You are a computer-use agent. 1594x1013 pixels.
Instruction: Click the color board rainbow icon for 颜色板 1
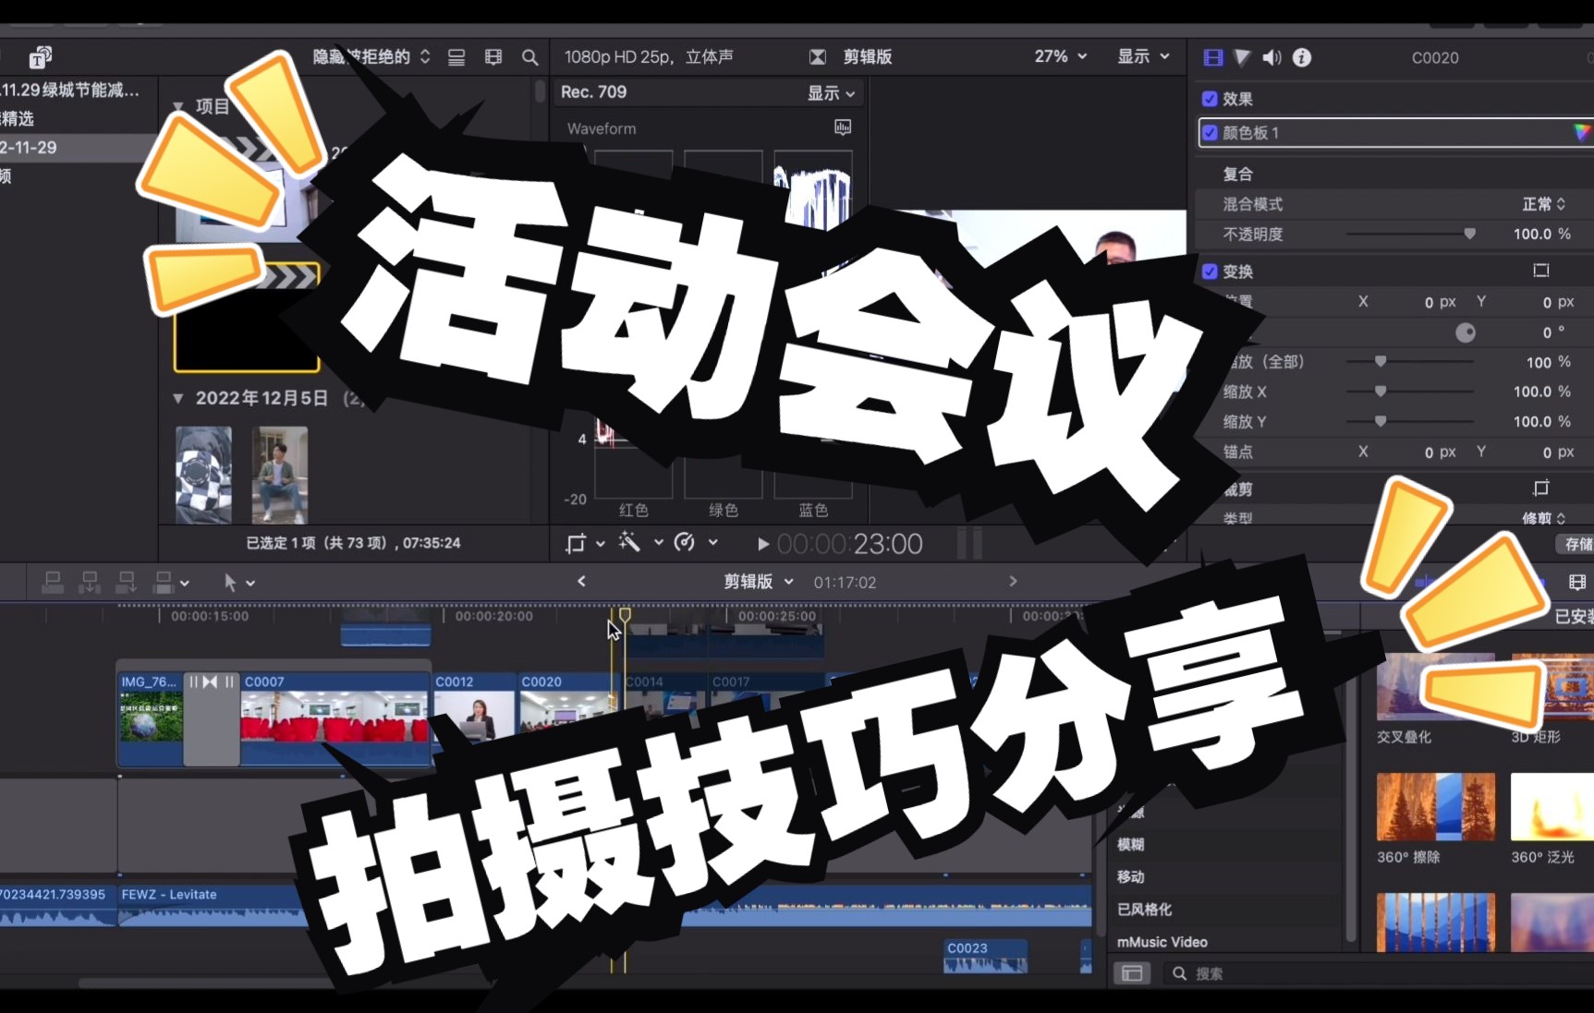click(1583, 132)
